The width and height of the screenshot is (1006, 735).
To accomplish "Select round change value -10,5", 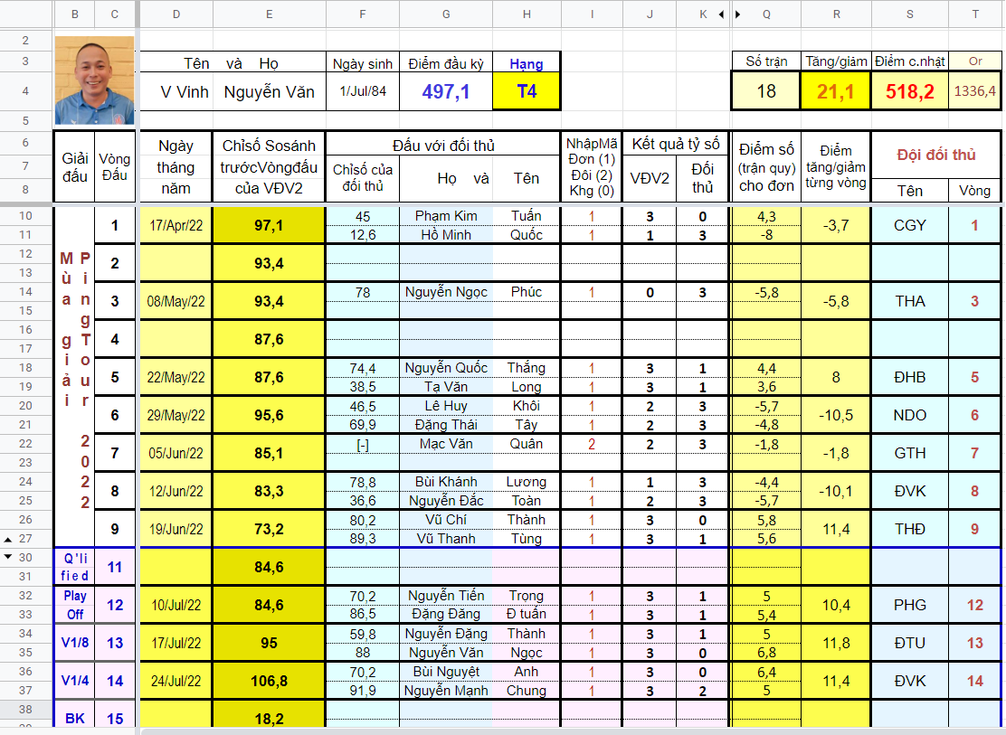I will [835, 415].
